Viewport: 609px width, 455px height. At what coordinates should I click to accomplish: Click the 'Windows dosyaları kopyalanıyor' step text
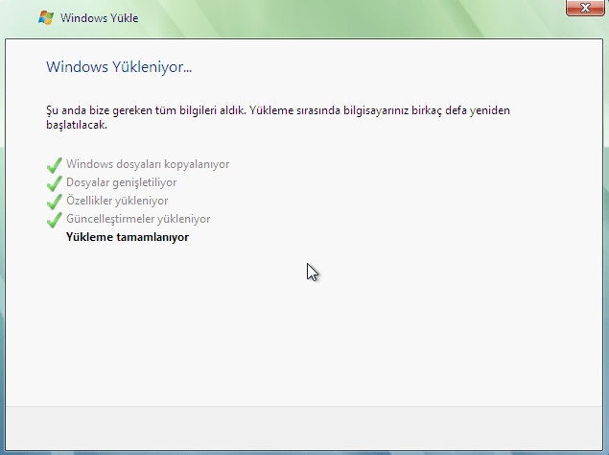[148, 164]
